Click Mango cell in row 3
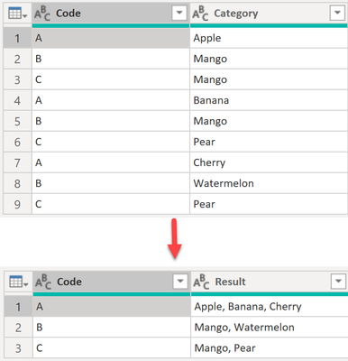Viewport: 348px width, 361px height. coord(269,79)
